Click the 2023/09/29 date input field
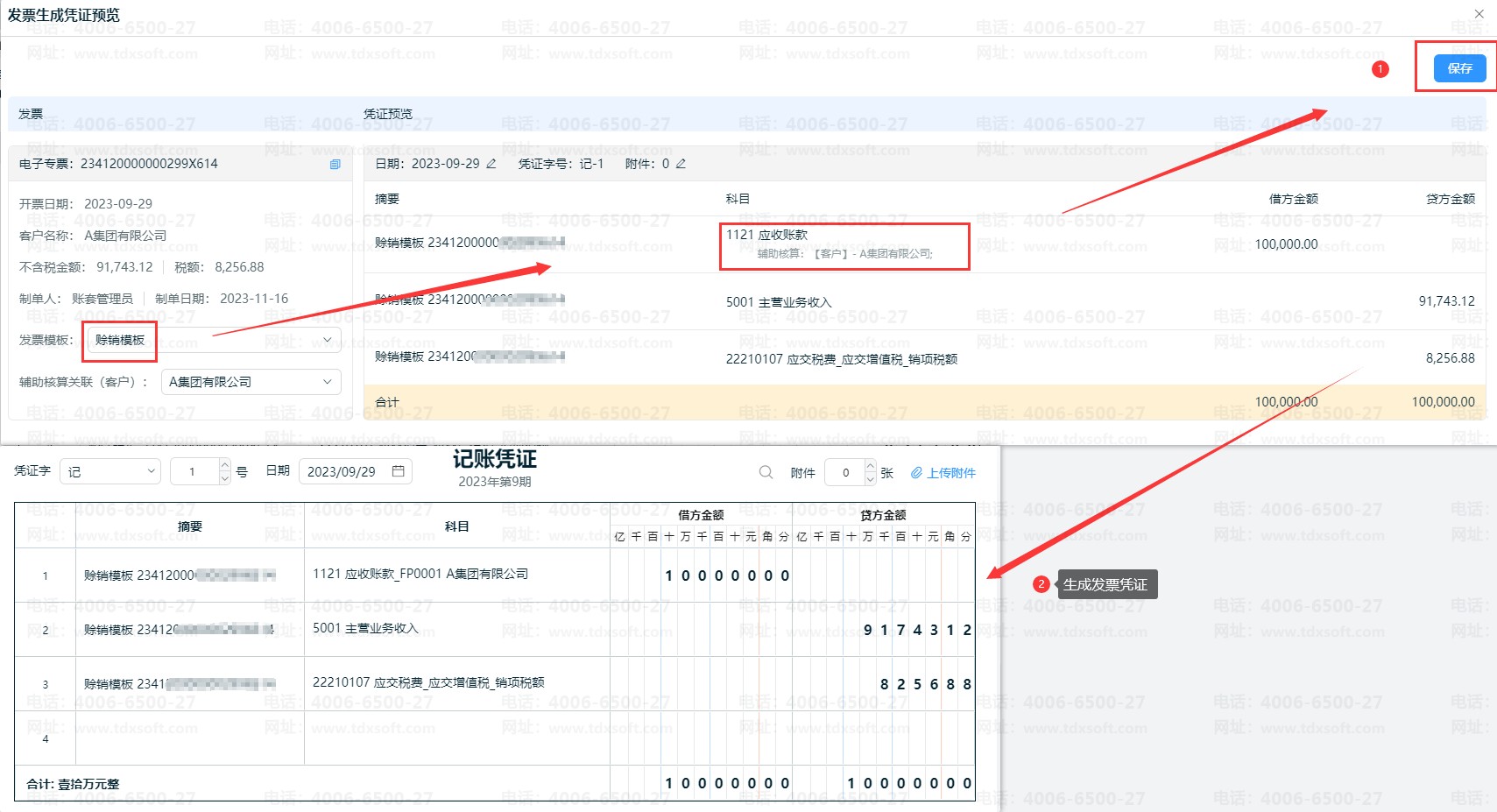1497x812 pixels. [343, 471]
